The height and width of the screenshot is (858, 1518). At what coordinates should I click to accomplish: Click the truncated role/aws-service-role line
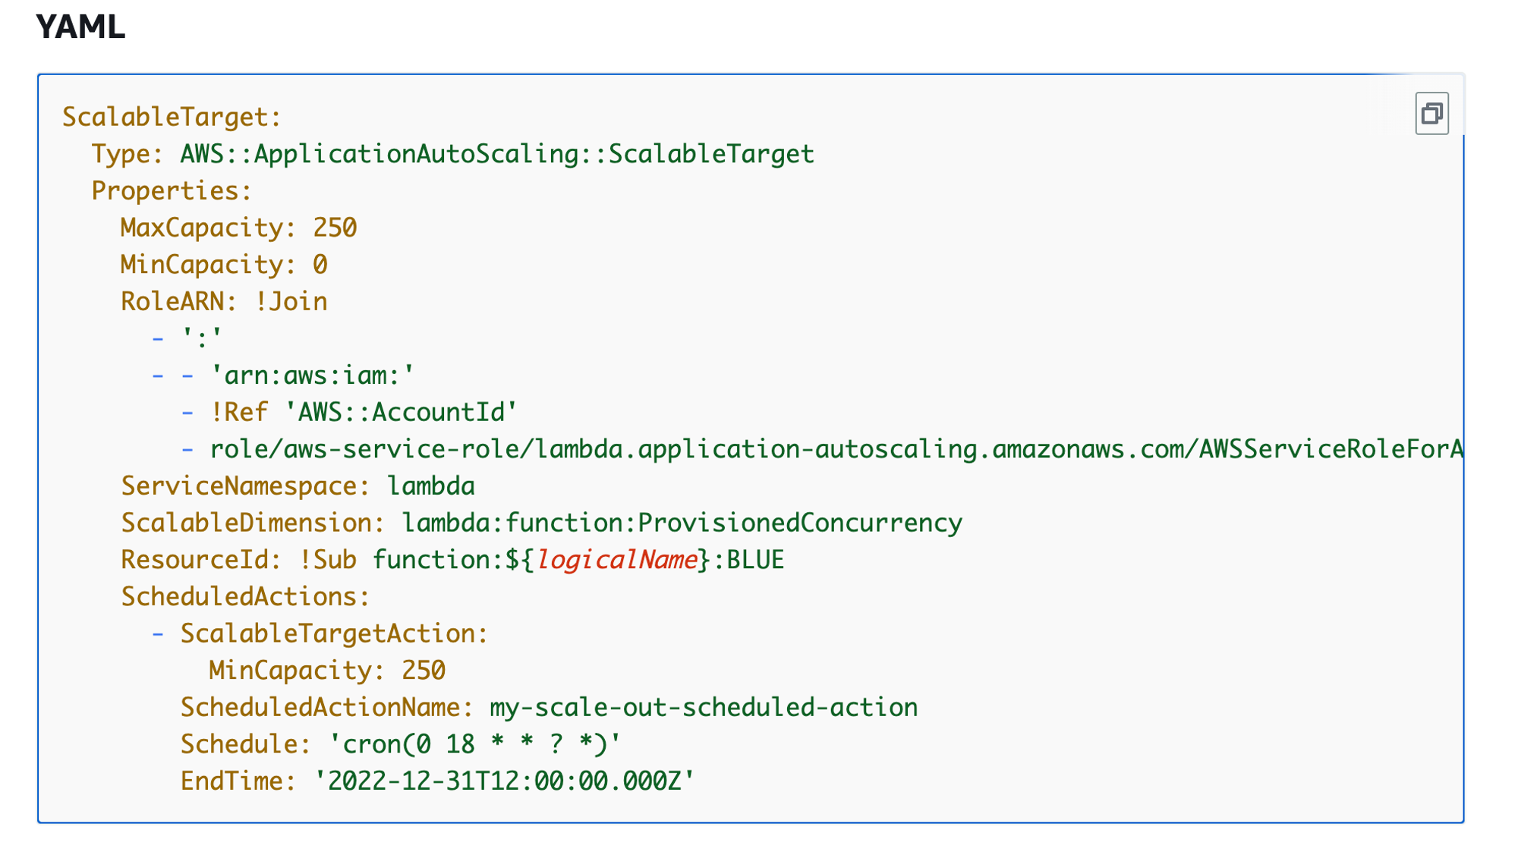click(835, 449)
